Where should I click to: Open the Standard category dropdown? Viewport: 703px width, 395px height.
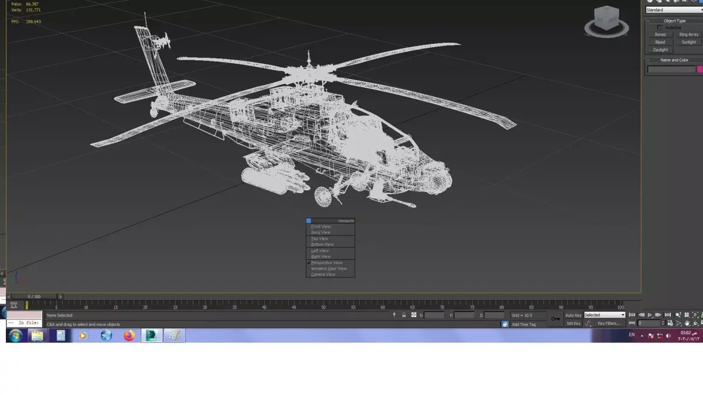(674, 10)
